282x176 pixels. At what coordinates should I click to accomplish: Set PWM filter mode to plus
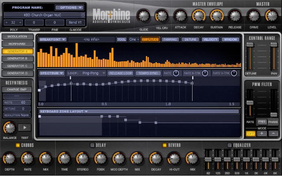click(262, 134)
